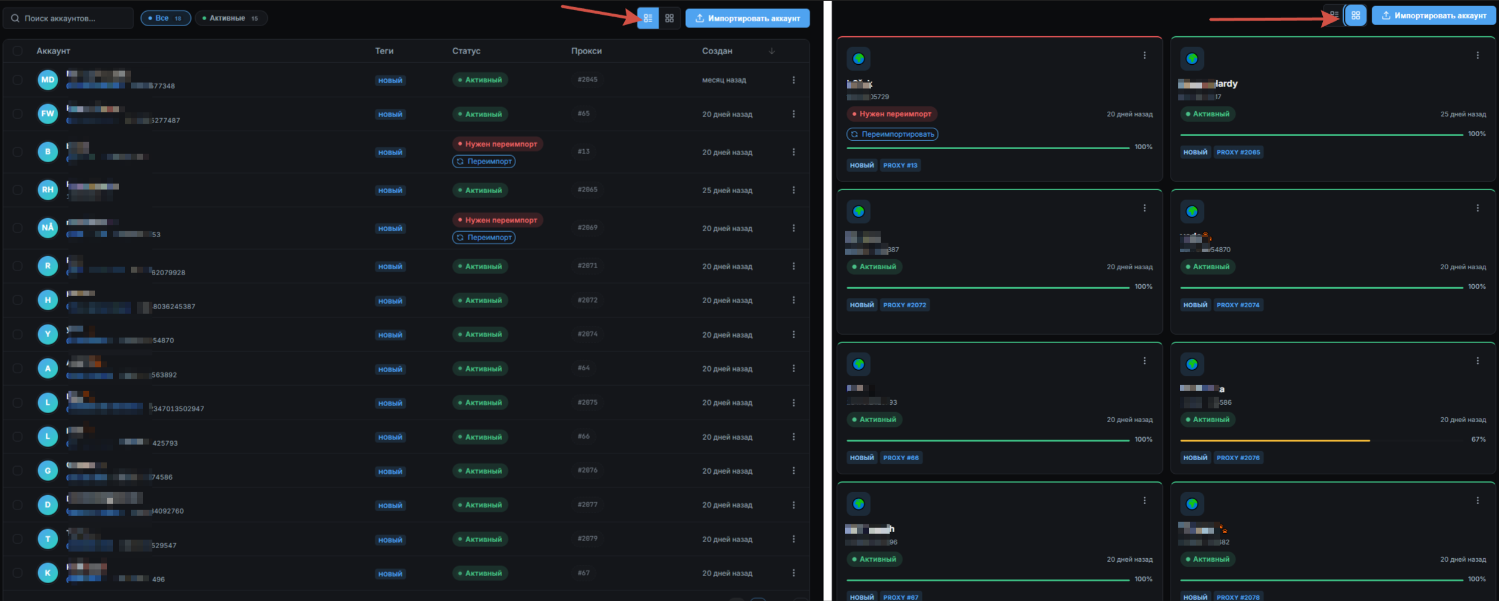Click the Аккаунт column header

54,51
